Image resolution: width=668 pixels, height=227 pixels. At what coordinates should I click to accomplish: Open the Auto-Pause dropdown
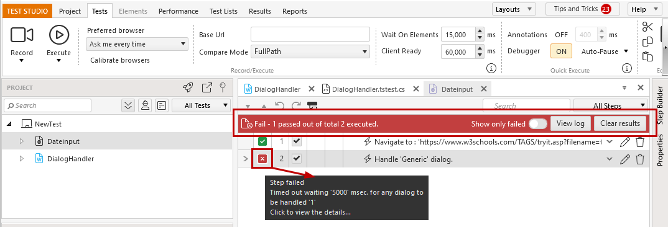pos(605,51)
